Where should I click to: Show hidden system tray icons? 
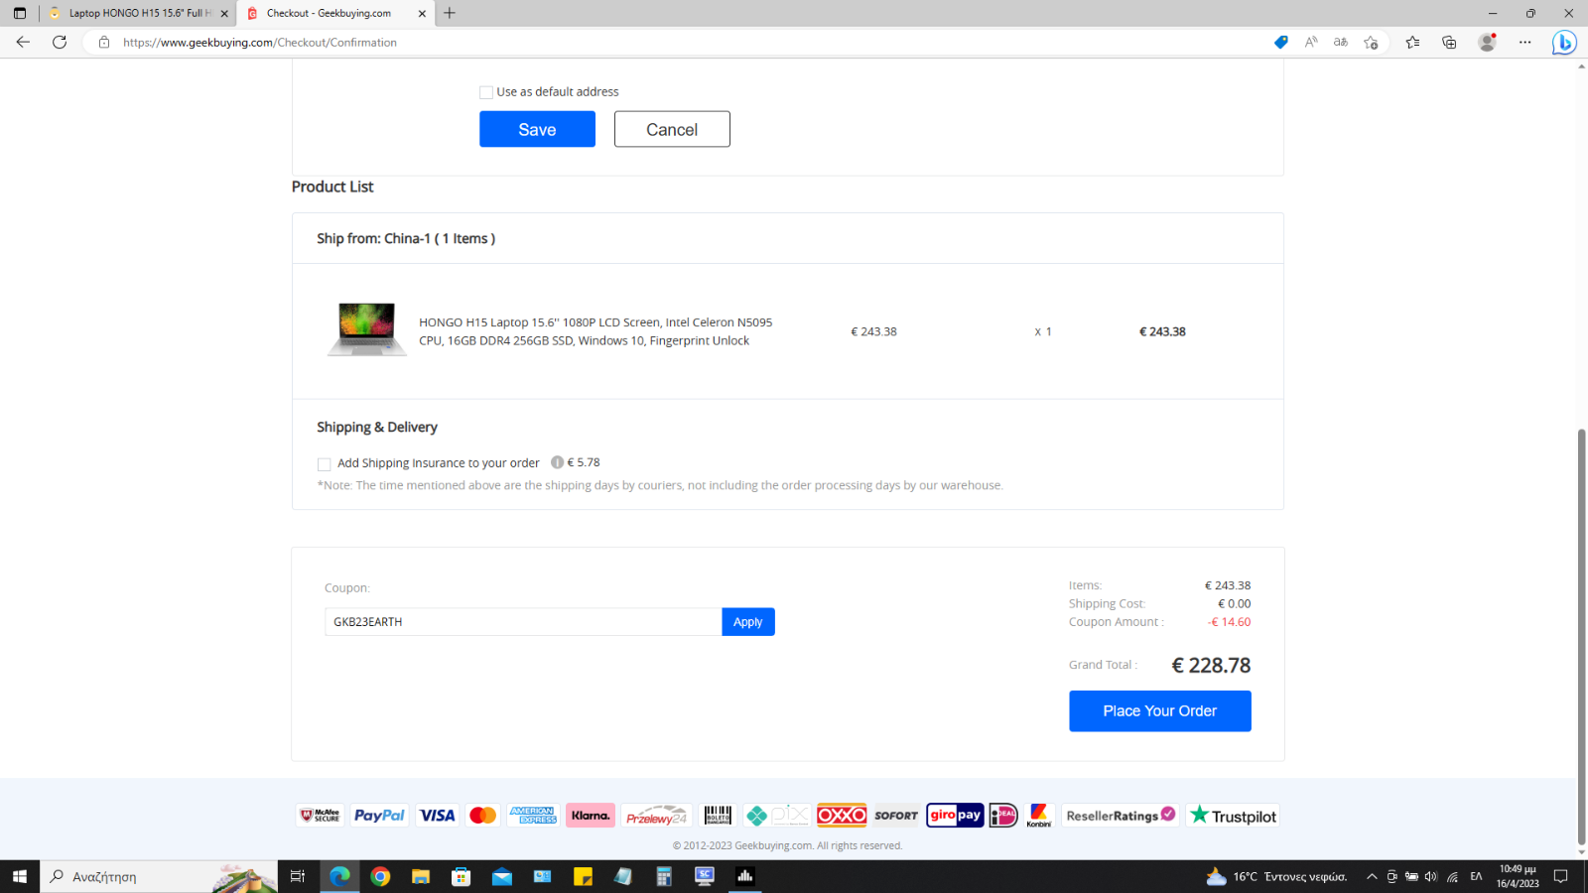[x=1372, y=876]
